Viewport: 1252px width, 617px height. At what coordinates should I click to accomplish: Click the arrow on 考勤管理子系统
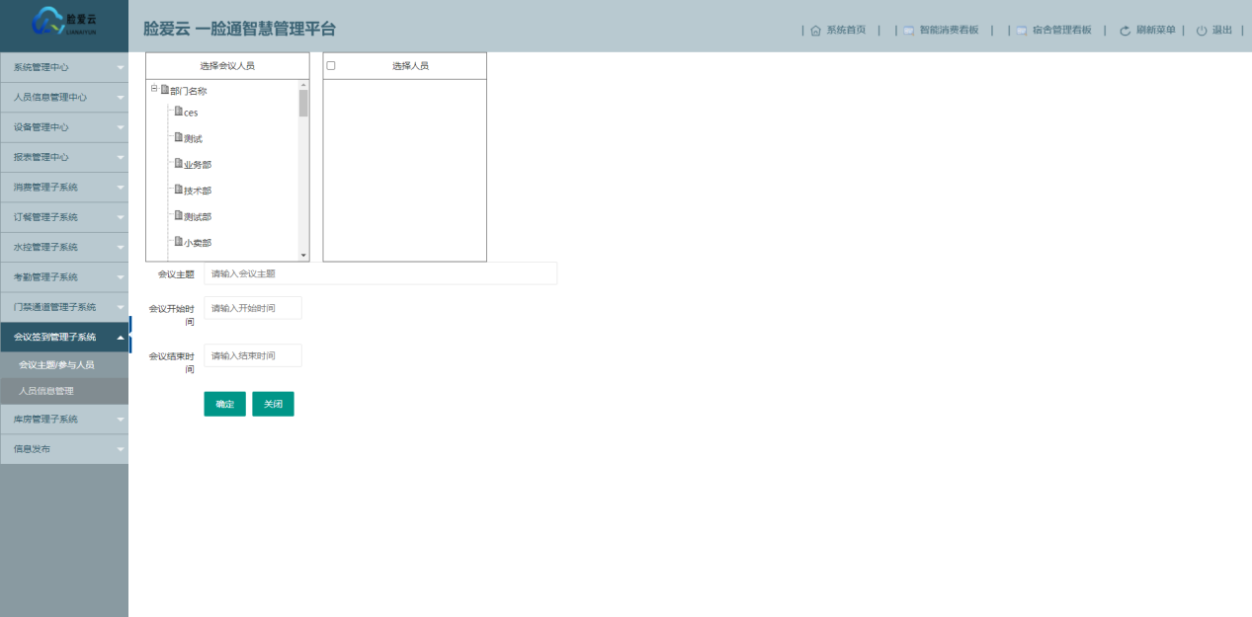[121, 277]
